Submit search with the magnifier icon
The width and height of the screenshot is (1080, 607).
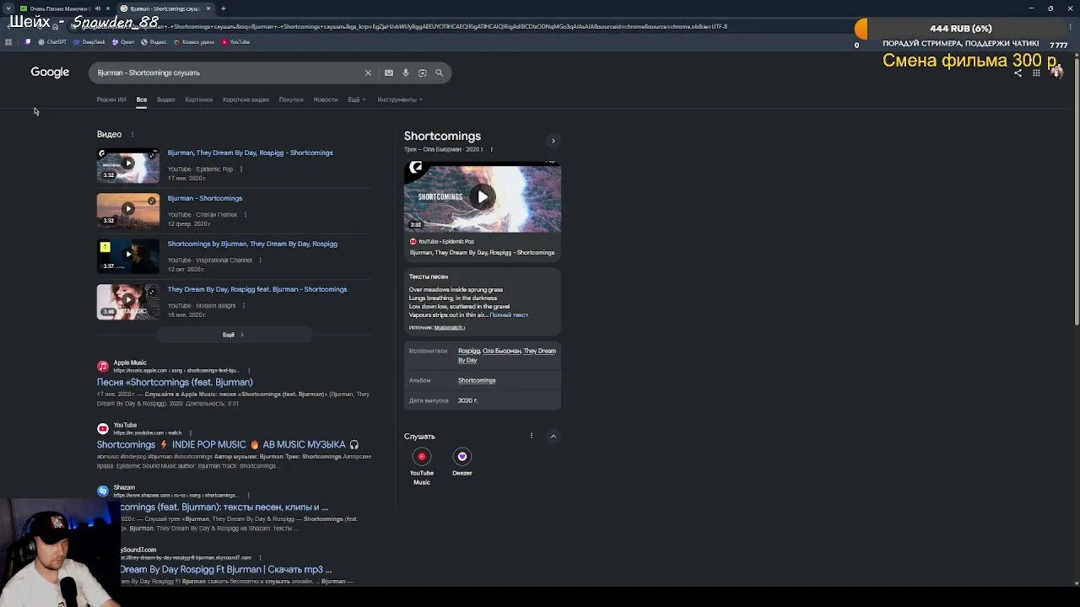coord(439,73)
